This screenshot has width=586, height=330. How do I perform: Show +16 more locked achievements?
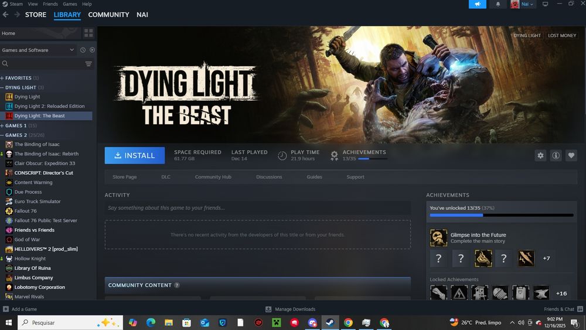[x=561, y=294]
